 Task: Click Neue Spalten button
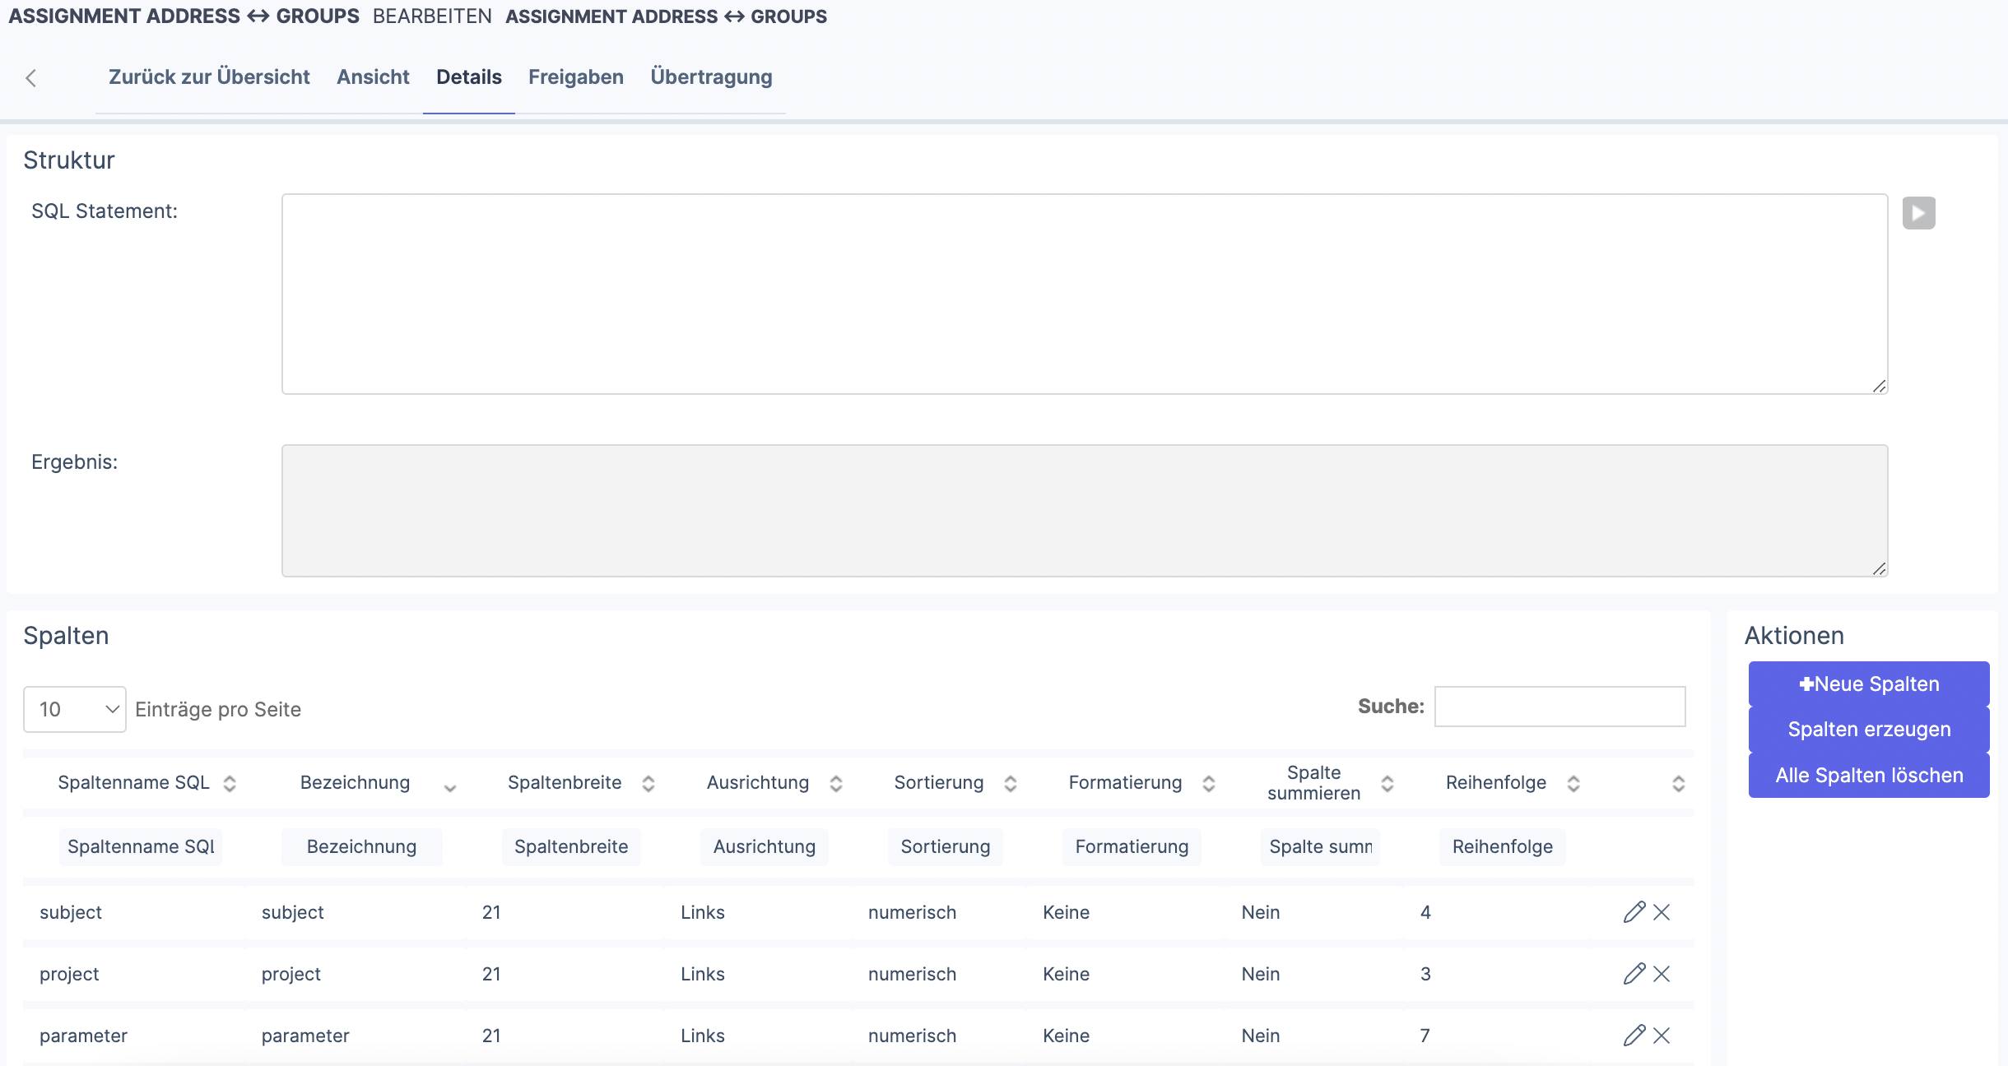1868,684
